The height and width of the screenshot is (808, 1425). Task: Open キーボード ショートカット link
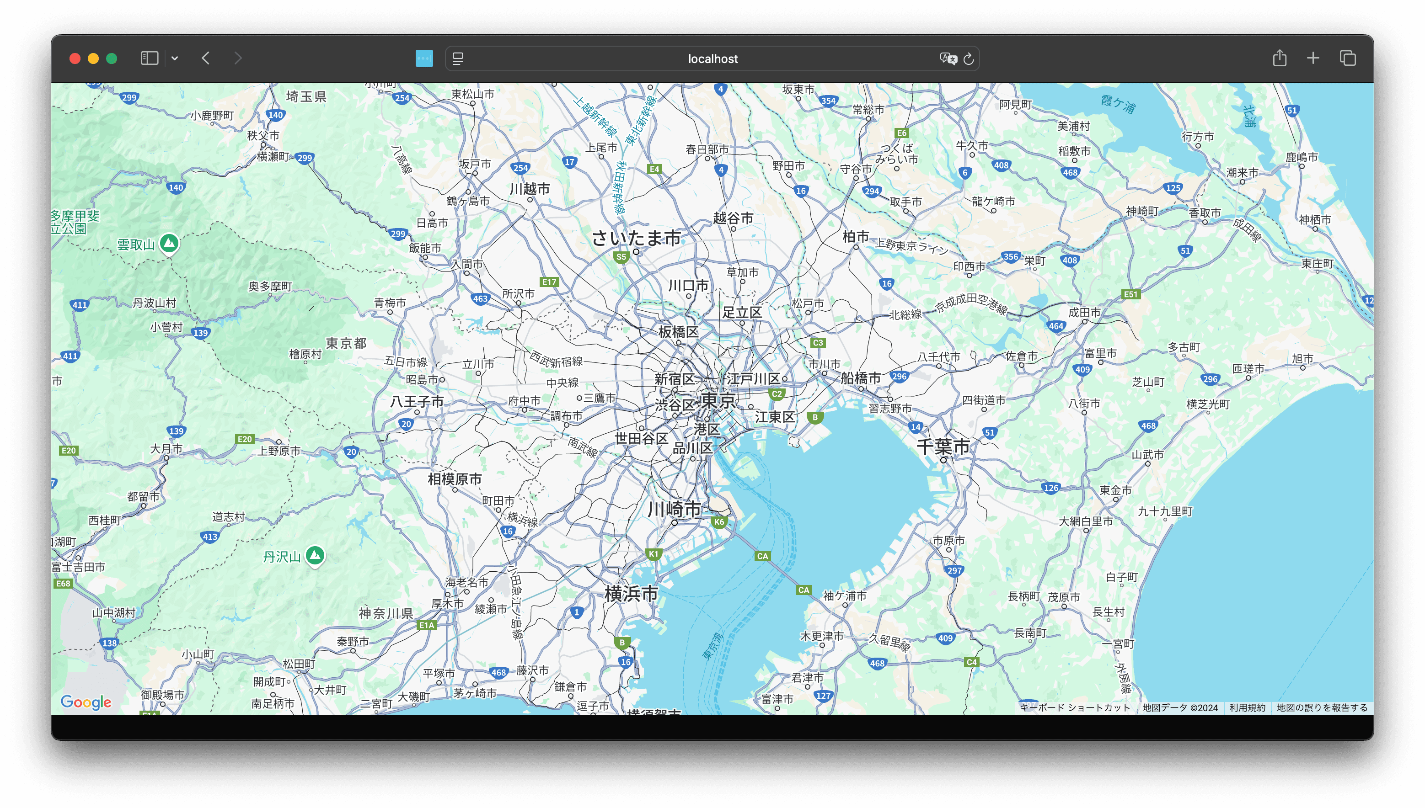1075,707
